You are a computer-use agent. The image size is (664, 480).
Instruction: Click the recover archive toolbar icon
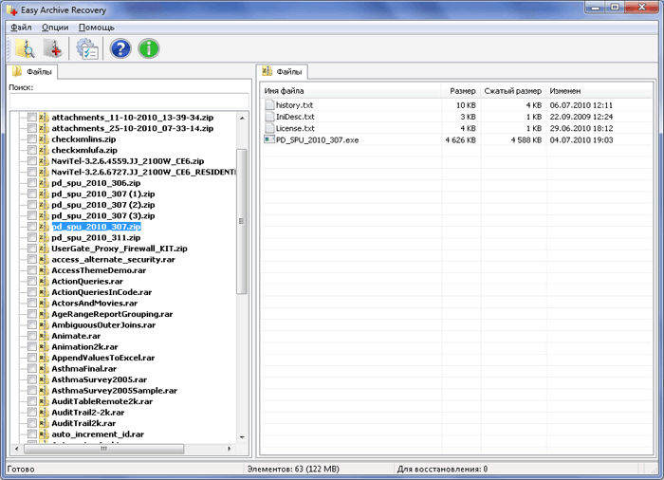pyautogui.click(x=53, y=48)
